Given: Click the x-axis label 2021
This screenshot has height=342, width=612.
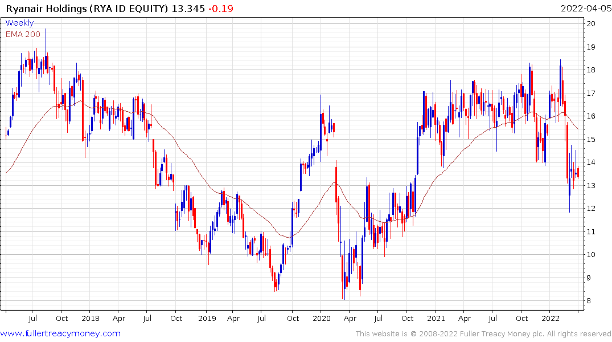Looking at the screenshot, I should pos(436,318).
